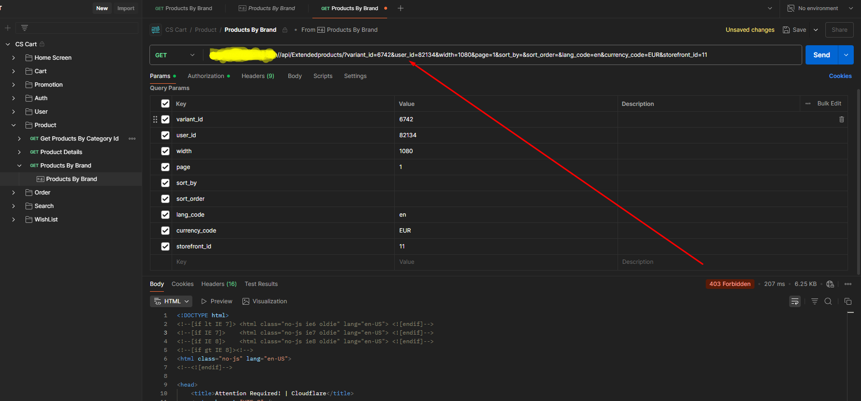This screenshot has width=861, height=401.
Task: Switch to the request Body tab
Action: 295,76
